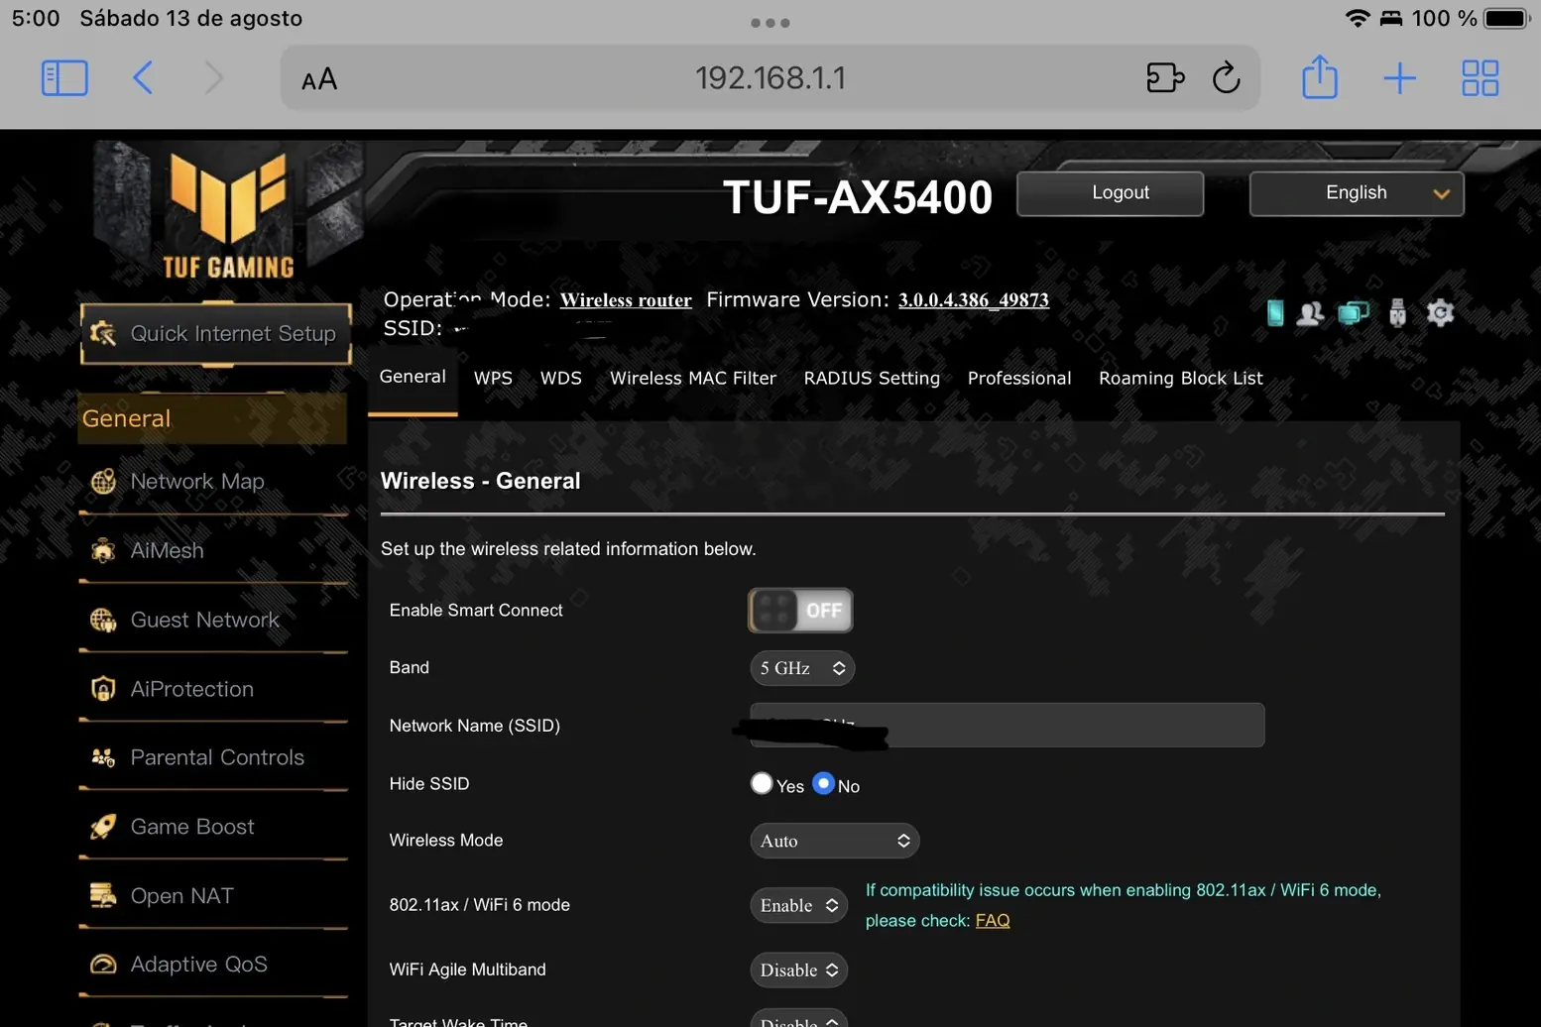Open the extensions icon in address bar
Image resolution: width=1541 pixels, height=1027 pixels.
coord(1165,77)
